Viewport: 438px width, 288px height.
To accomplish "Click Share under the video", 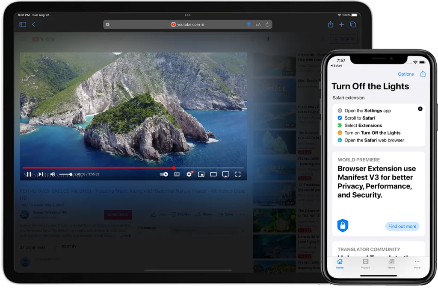I will pyautogui.click(x=204, y=215).
